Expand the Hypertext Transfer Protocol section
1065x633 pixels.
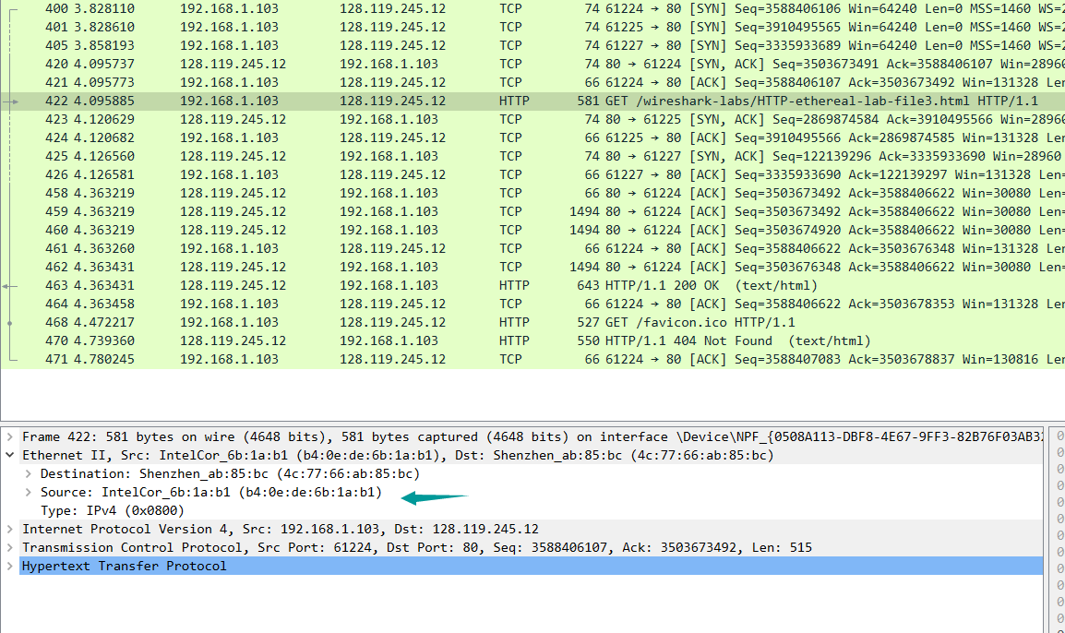point(10,566)
